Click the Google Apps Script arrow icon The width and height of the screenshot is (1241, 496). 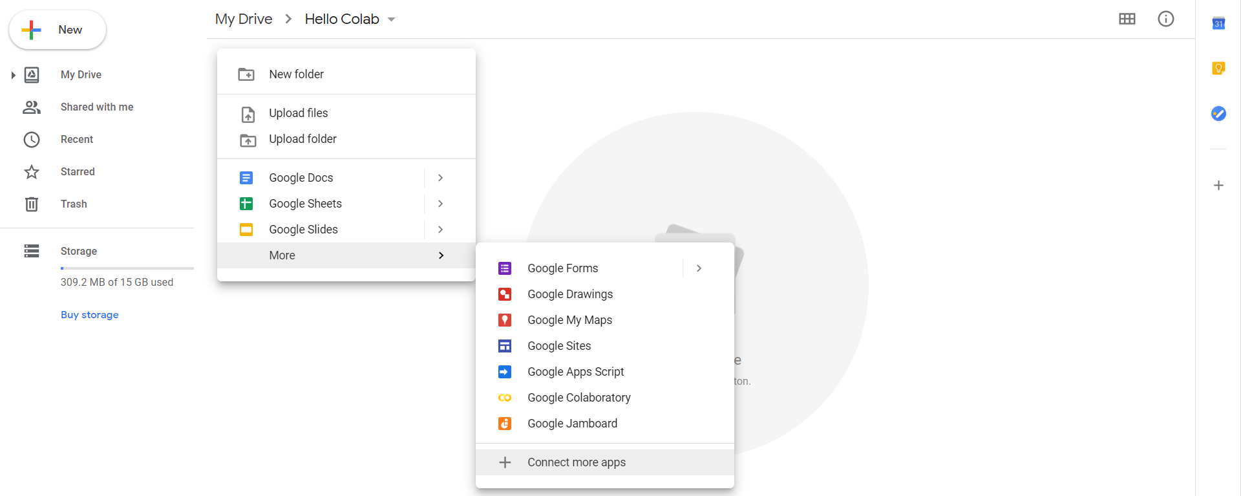point(505,372)
